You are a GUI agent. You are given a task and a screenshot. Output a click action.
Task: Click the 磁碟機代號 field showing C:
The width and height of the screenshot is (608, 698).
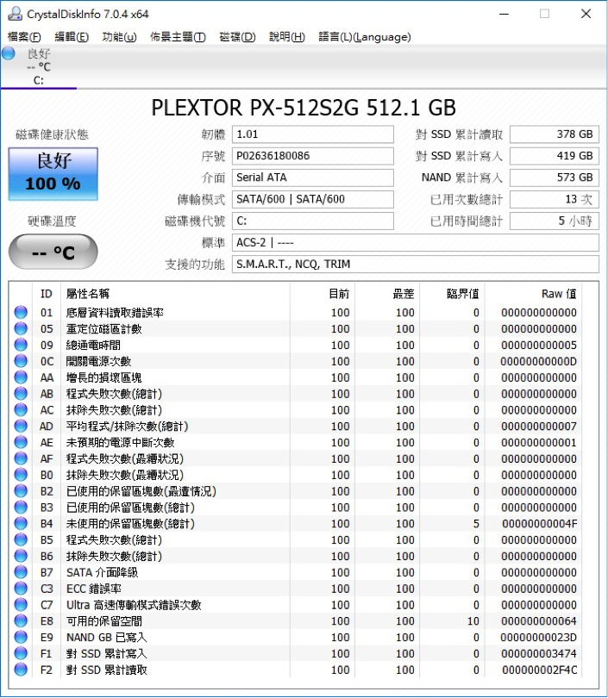313,221
